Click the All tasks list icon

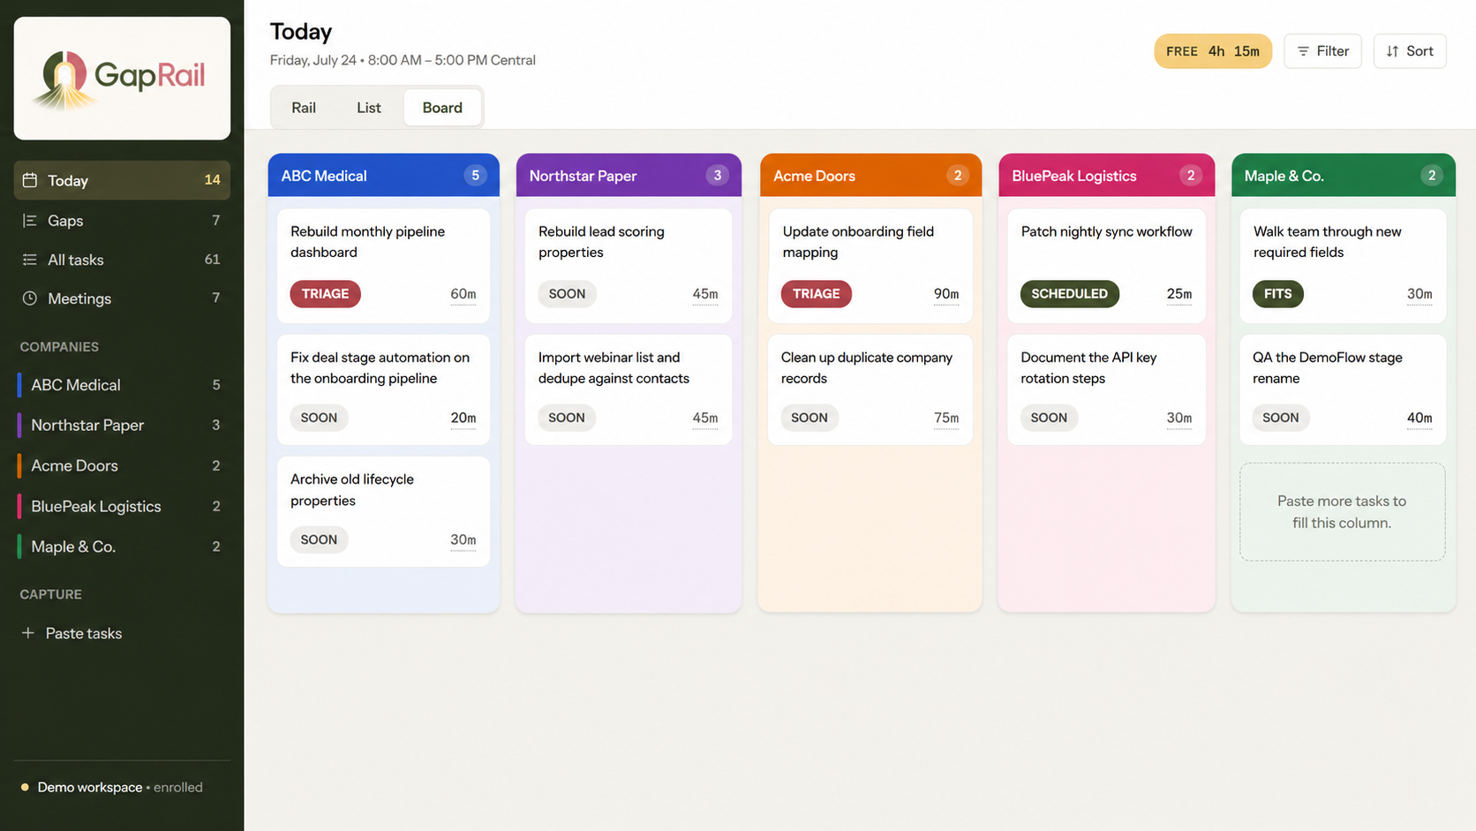tap(30, 260)
